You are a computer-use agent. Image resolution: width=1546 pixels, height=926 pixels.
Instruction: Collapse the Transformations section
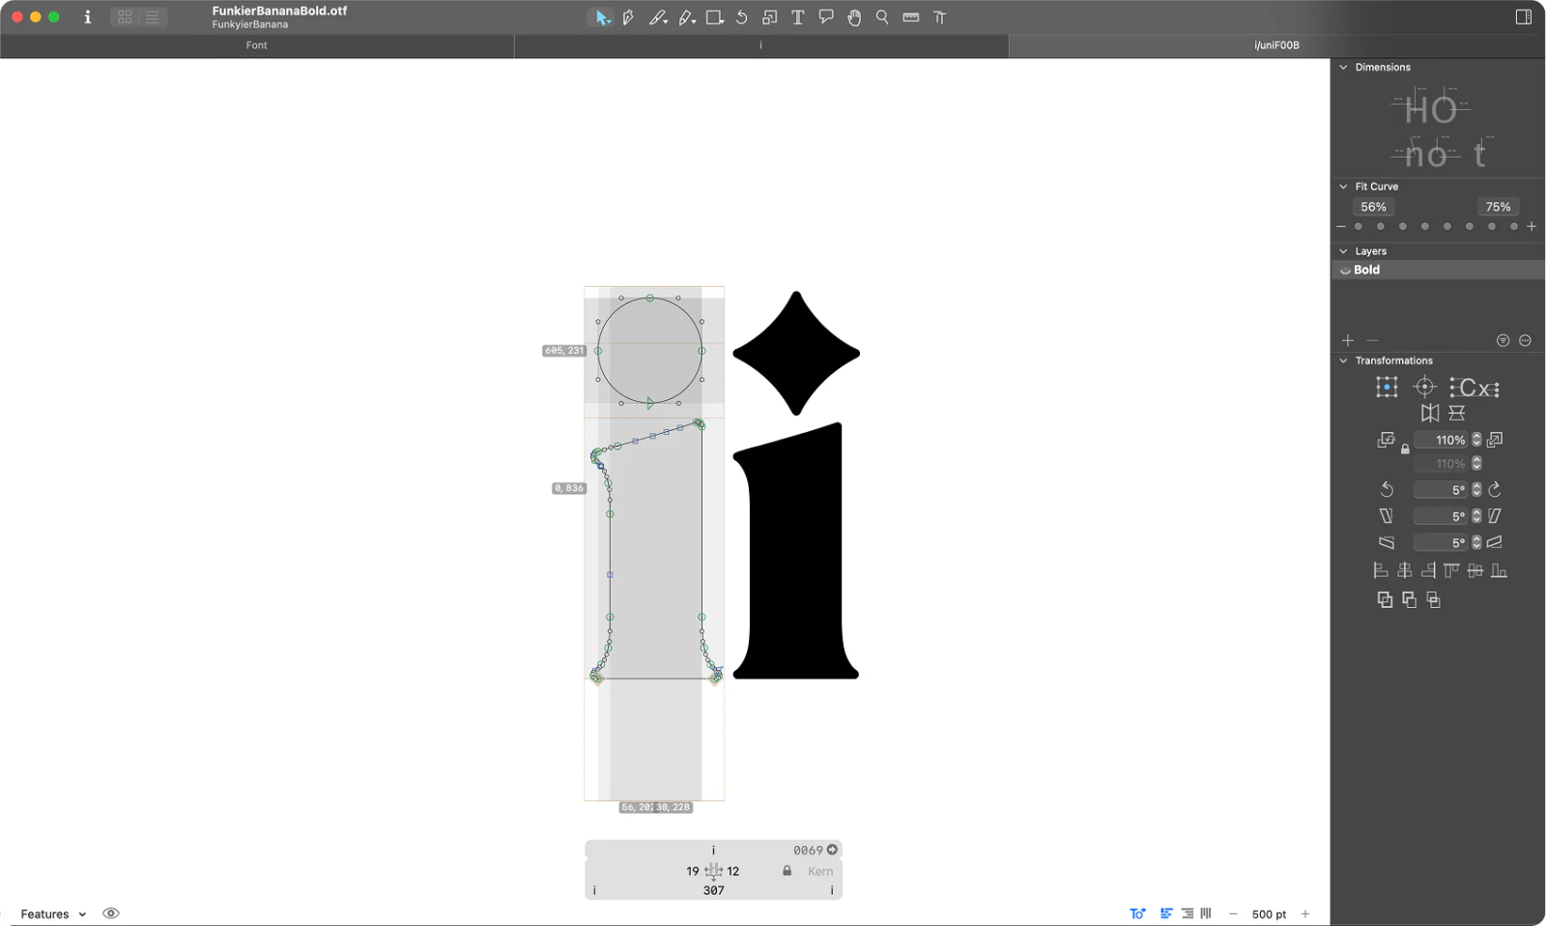coord(1343,361)
